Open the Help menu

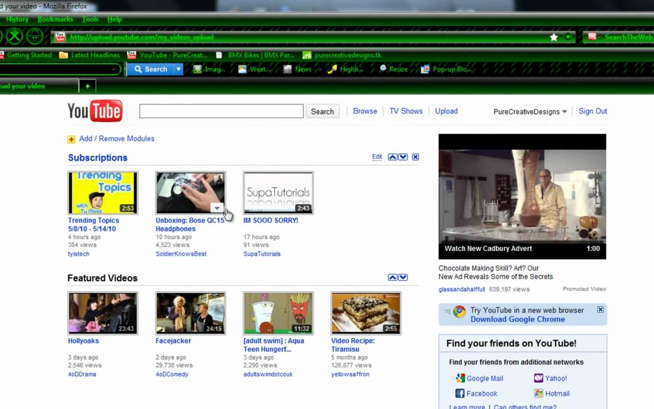tap(114, 19)
